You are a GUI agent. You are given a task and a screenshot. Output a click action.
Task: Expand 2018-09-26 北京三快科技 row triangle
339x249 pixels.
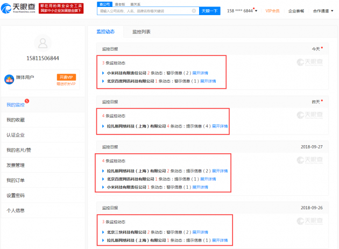103,232
